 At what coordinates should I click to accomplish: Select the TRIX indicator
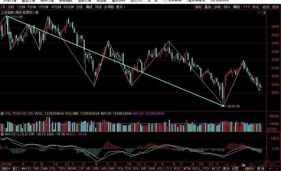point(62,169)
